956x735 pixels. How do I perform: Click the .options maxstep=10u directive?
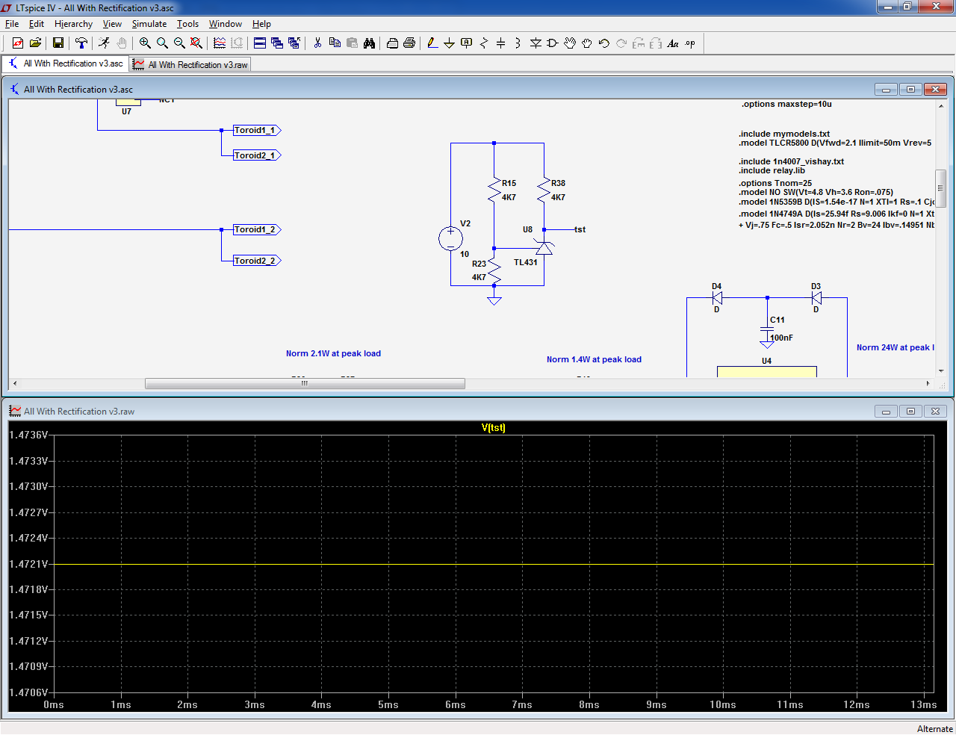pos(786,105)
